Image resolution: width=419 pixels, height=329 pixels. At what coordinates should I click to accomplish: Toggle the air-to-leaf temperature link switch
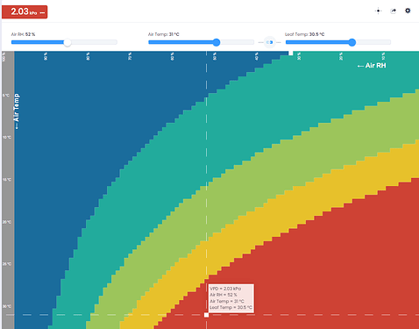coord(270,42)
